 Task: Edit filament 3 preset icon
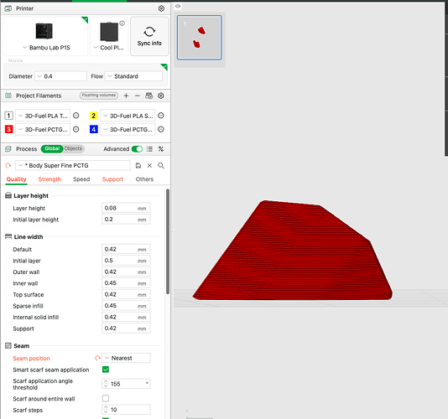(76, 129)
